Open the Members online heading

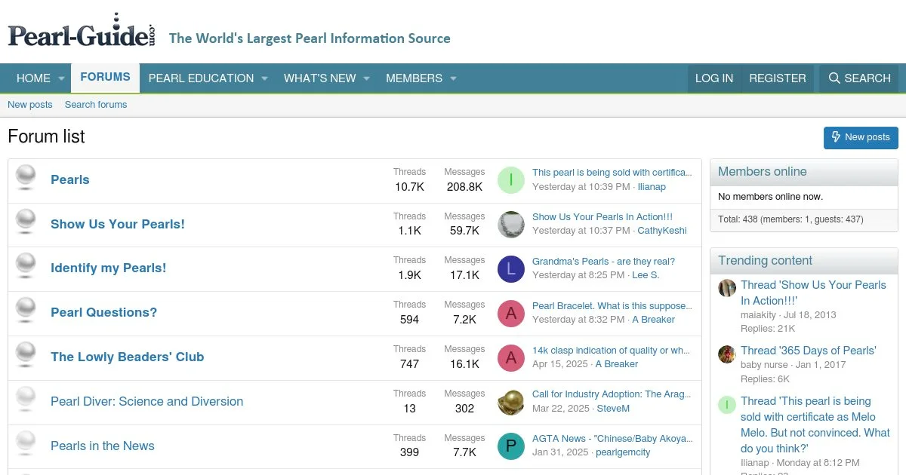point(763,172)
